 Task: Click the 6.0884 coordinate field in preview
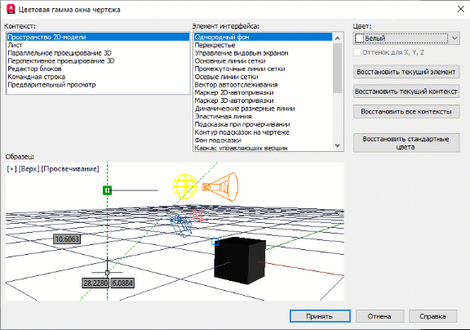[122, 283]
